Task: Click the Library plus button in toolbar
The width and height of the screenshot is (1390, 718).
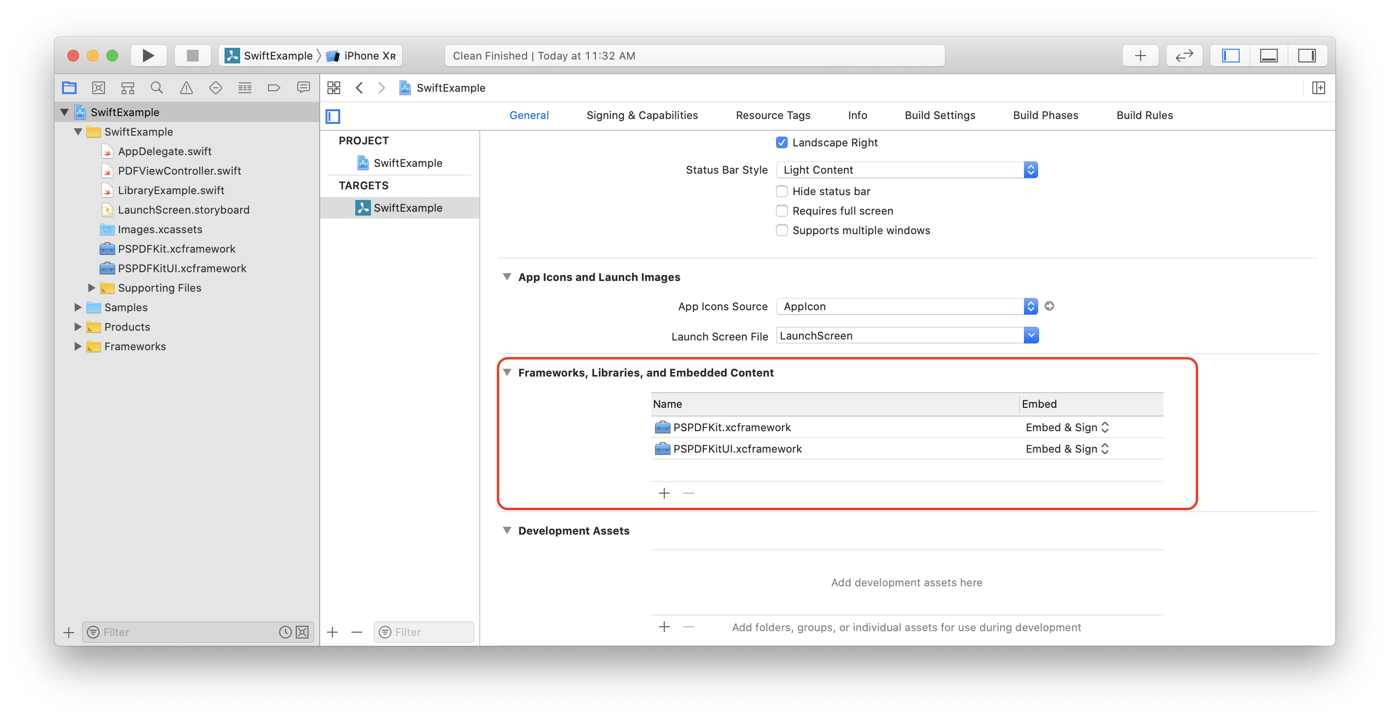Action: (1140, 56)
